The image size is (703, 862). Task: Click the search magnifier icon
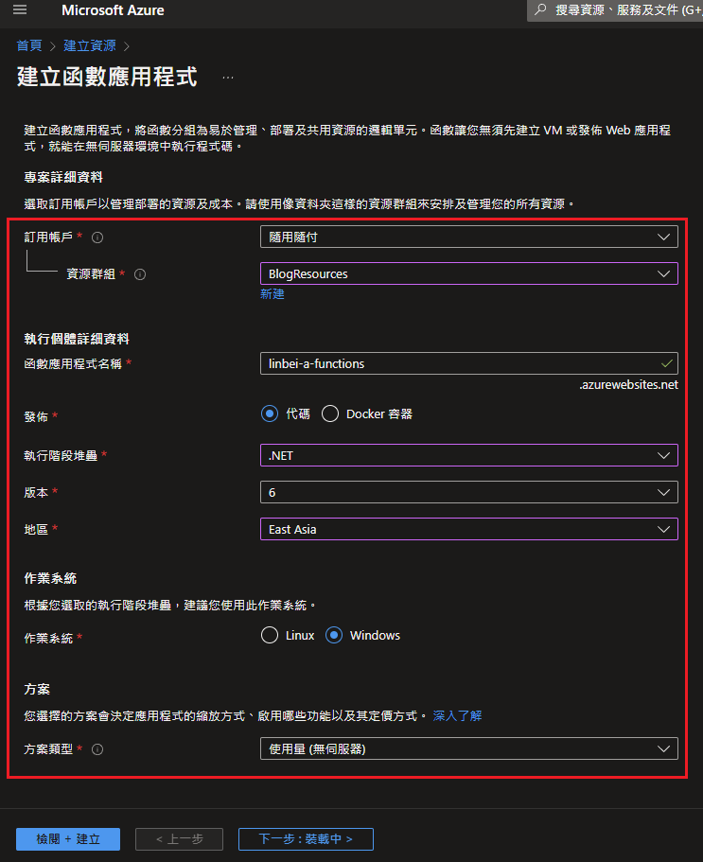541,9
